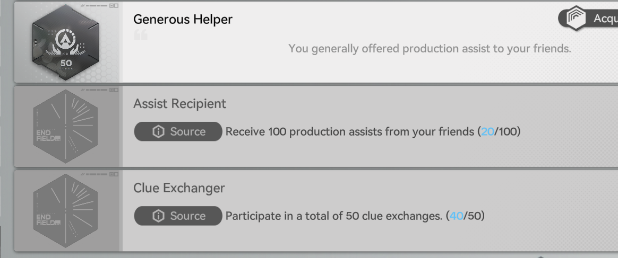Click the Generous Helper description text
618x258 pixels.
(429, 49)
